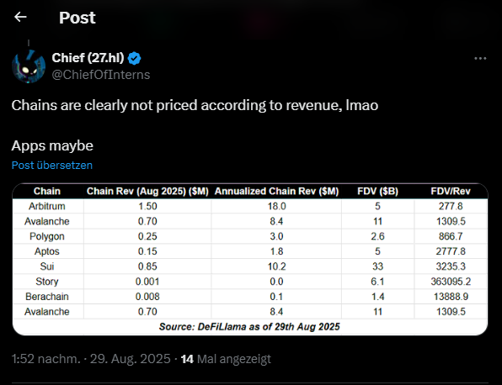Image resolution: width=502 pixels, height=385 pixels.
Task: Open the chain revenue table image
Action: coord(250,259)
